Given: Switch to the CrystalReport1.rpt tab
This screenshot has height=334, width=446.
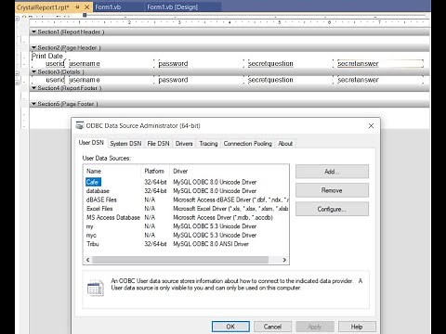Looking at the screenshot, I should [43, 7].
